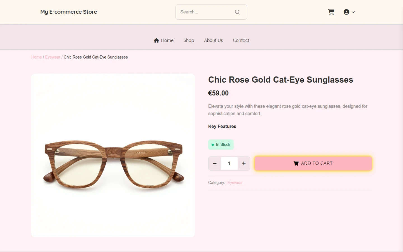Click the In Stock status badge
The image size is (403, 252).
221,144
